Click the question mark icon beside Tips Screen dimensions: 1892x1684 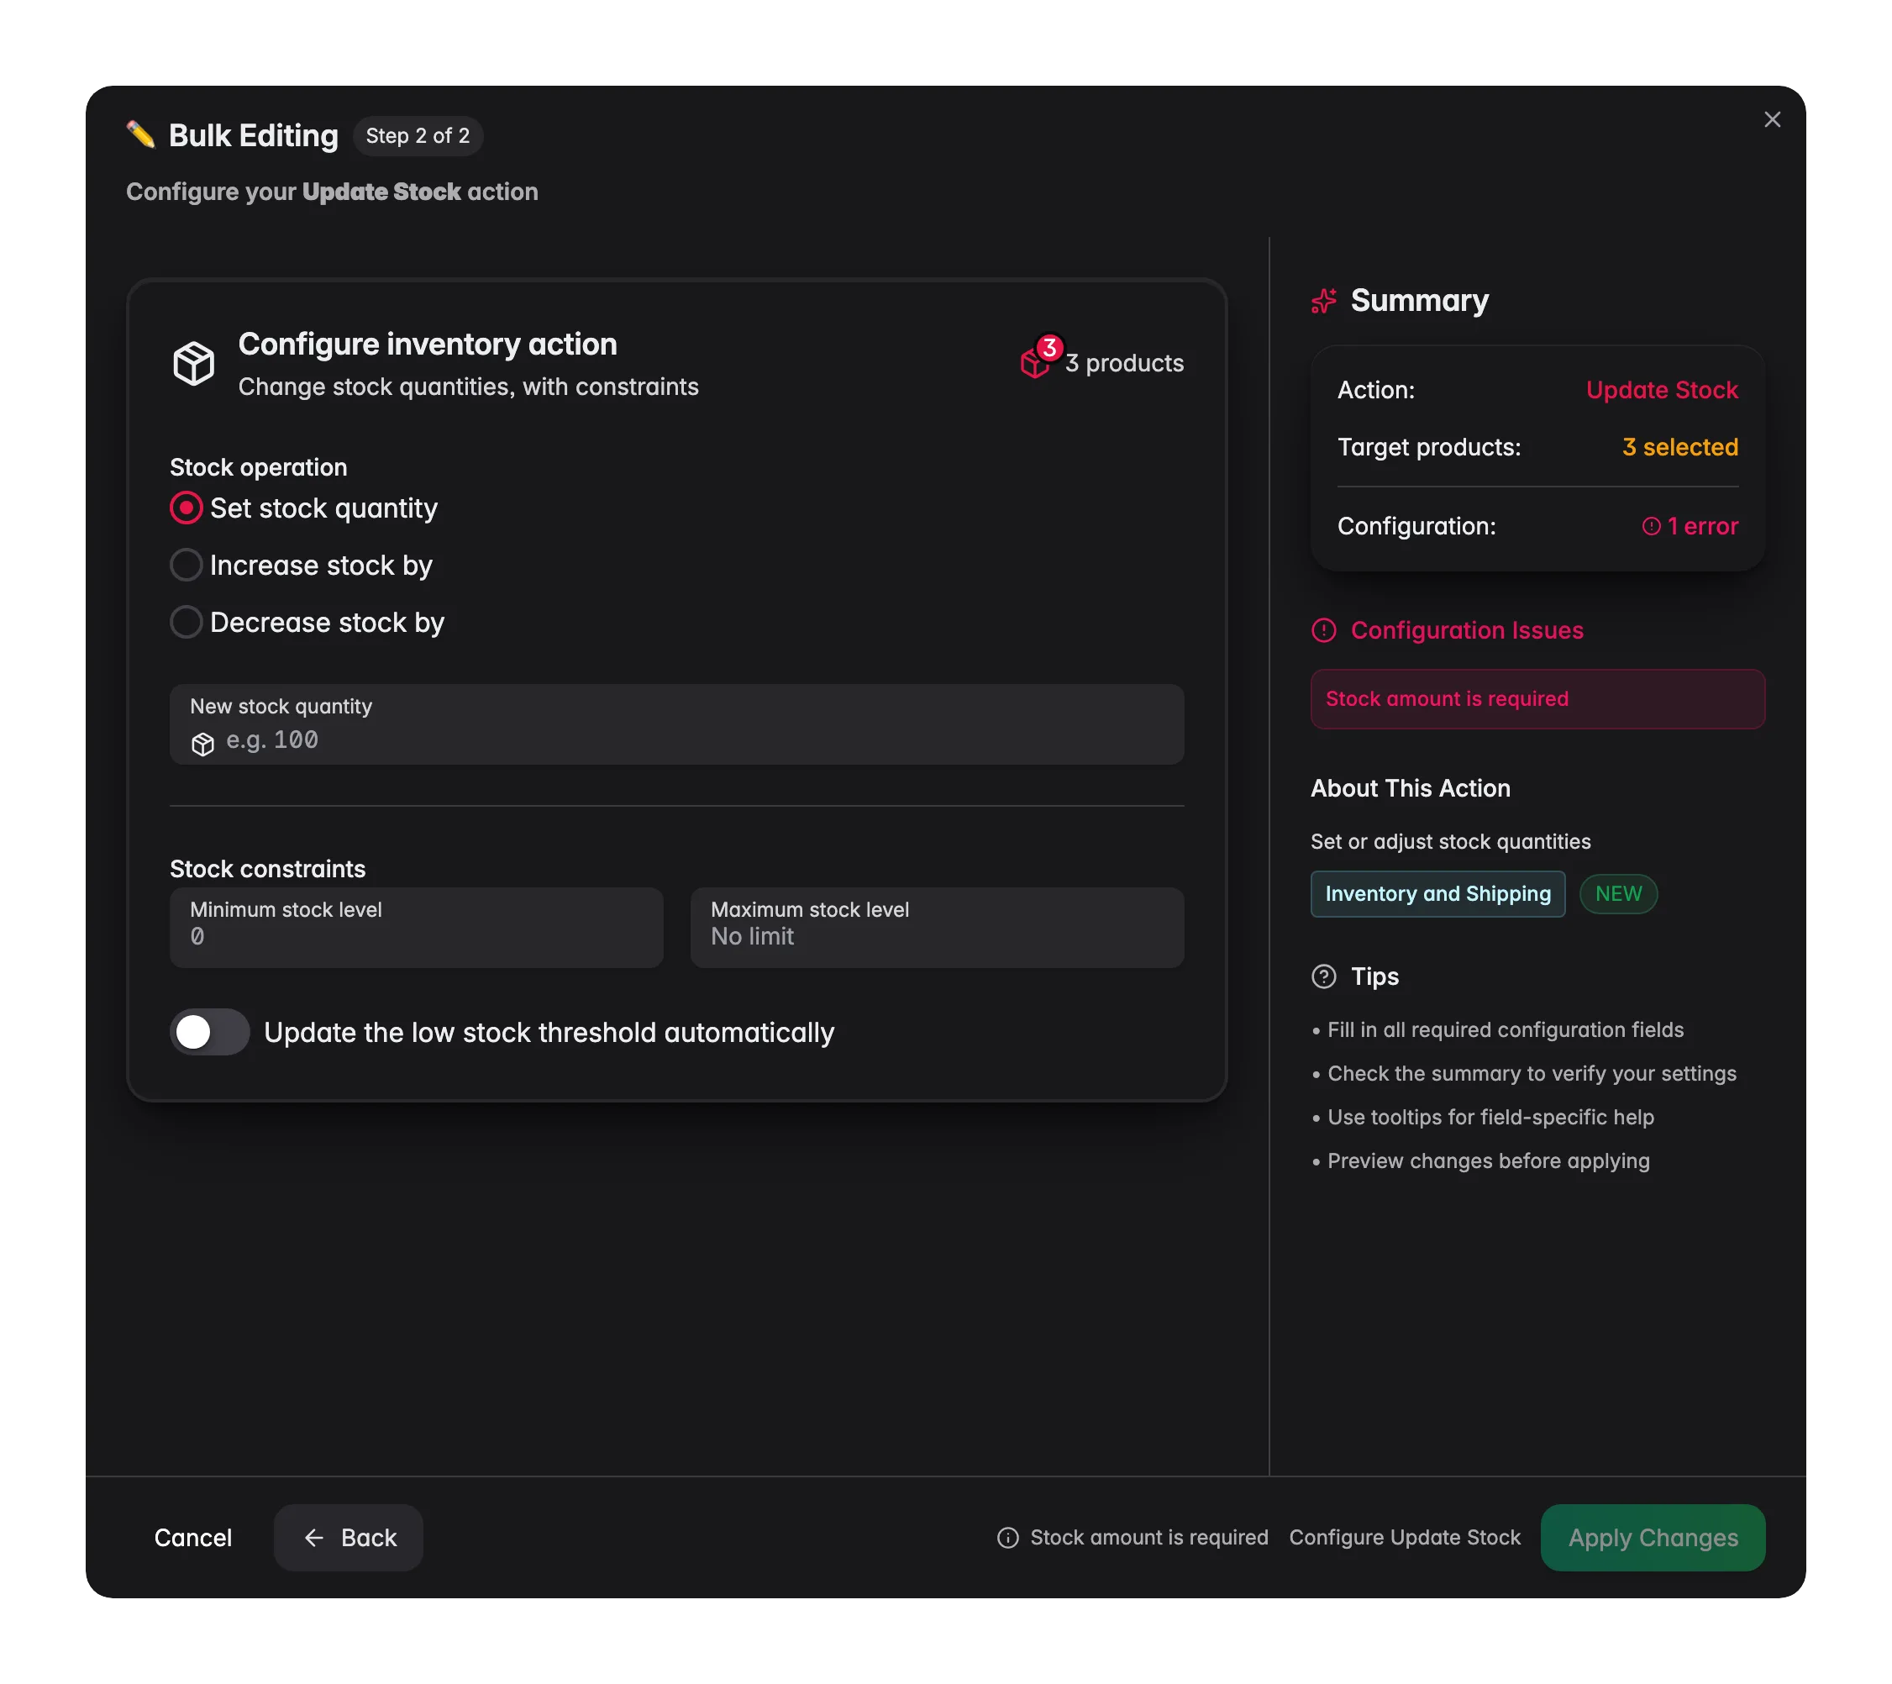tap(1324, 976)
